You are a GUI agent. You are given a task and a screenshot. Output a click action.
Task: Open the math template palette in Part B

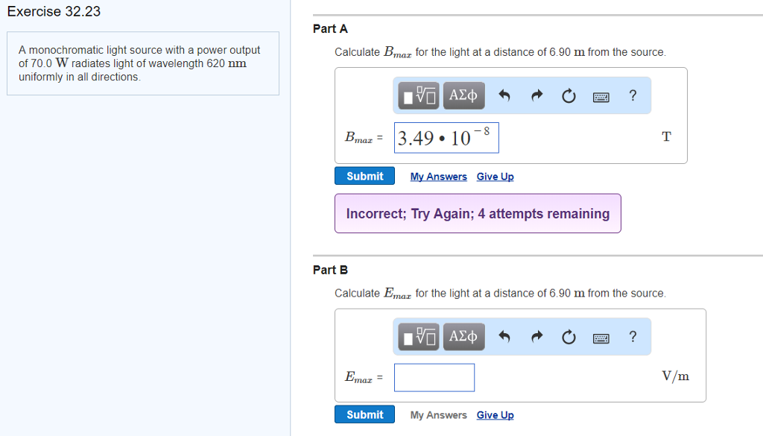pyautogui.click(x=417, y=336)
